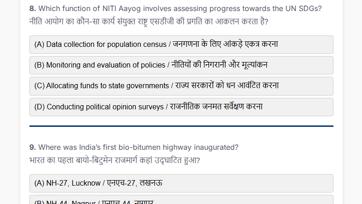
Task: Select option A Data collection for population census
Action: [x=181, y=45]
